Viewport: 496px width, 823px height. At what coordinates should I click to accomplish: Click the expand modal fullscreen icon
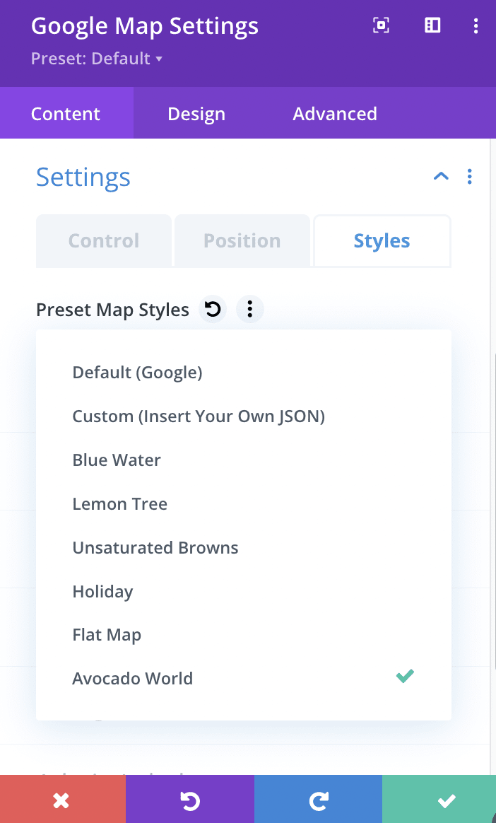click(381, 25)
